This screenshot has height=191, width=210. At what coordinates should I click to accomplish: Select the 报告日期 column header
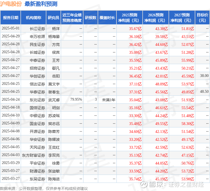[x=11, y=17]
